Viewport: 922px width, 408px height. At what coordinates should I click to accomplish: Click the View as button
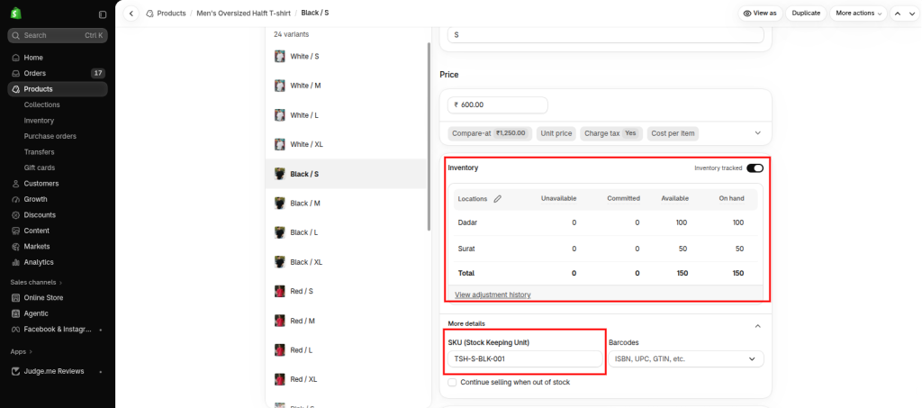tap(760, 13)
